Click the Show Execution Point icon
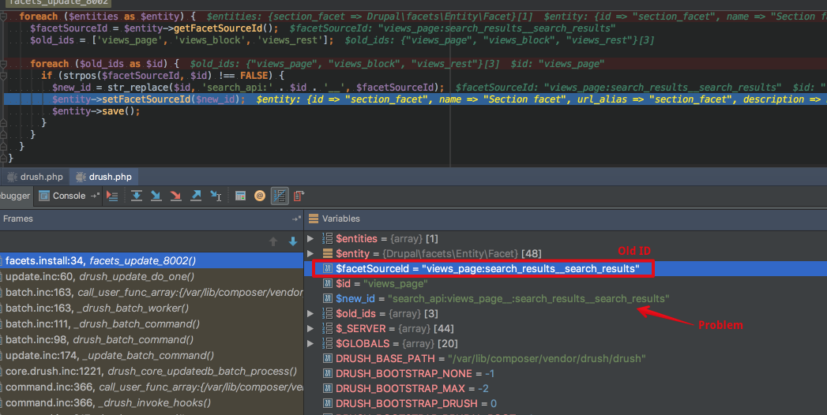Viewport: 827px width, 415px height. pyautogui.click(x=112, y=196)
